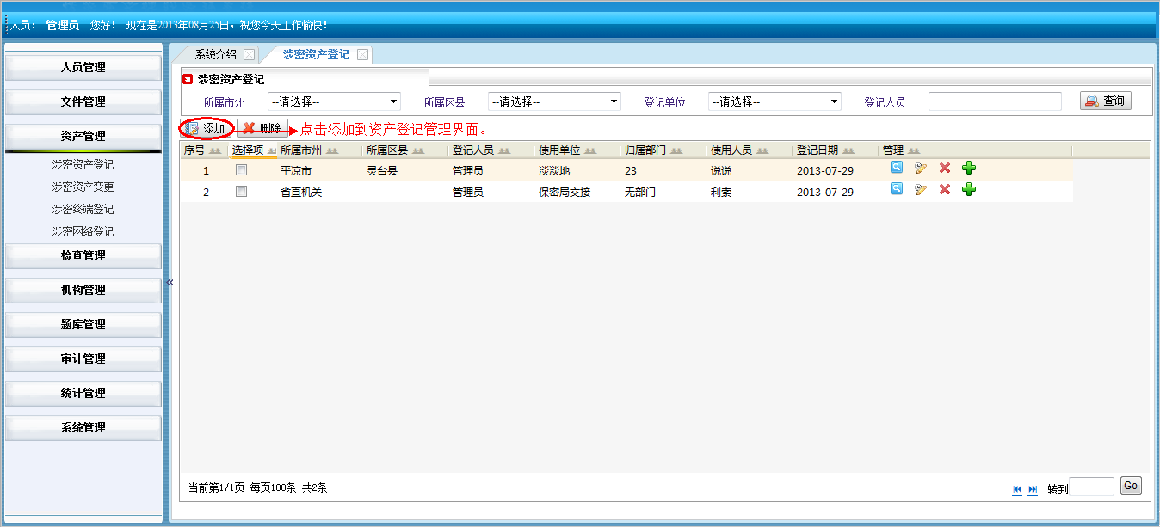Click the 删除 delete button
Viewport: 1160px width, 527px height.
[x=262, y=128]
